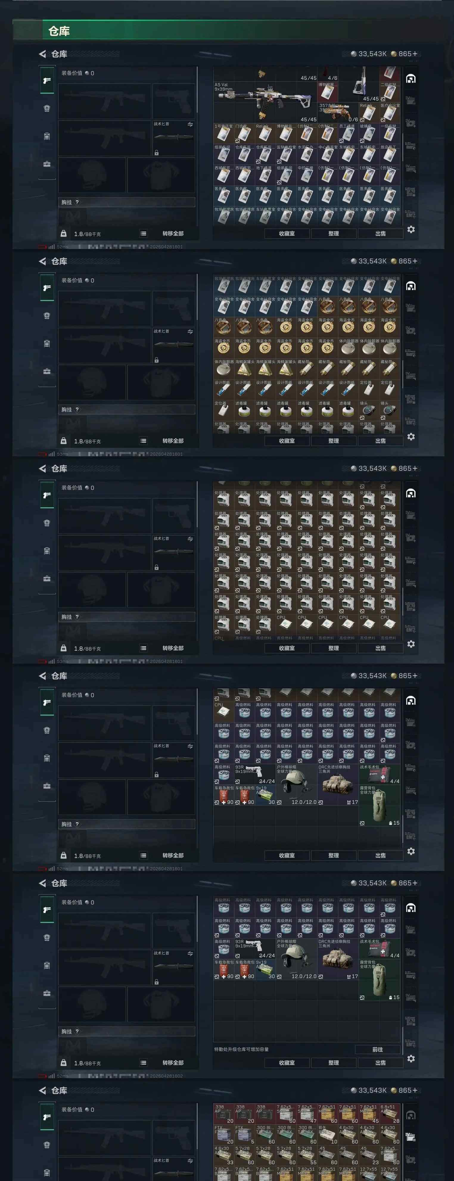
Task: Toggle list view icon beside 前往 panel's 转移全部
Action: pos(144,1062)
